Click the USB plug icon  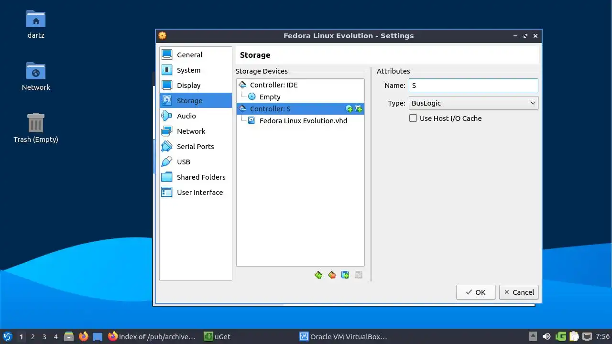(167, 162)
